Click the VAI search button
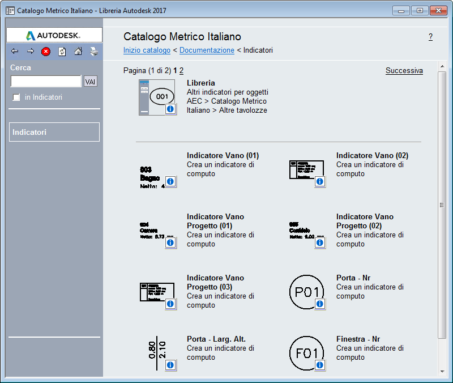This screenshot has width=453, height=383. tap(91, 82)
